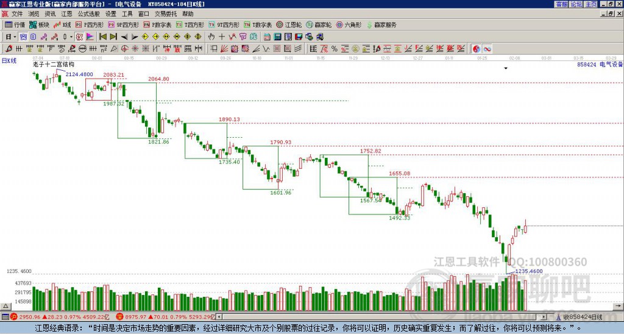Switch to K线 view button
The height and width of the screenshot is (334, 624).
(x=62, y=24)
